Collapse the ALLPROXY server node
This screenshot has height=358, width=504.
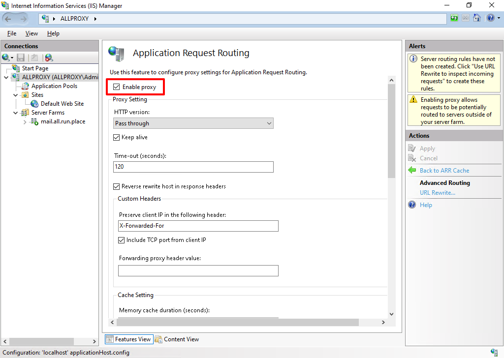click(x=6, y=77)
